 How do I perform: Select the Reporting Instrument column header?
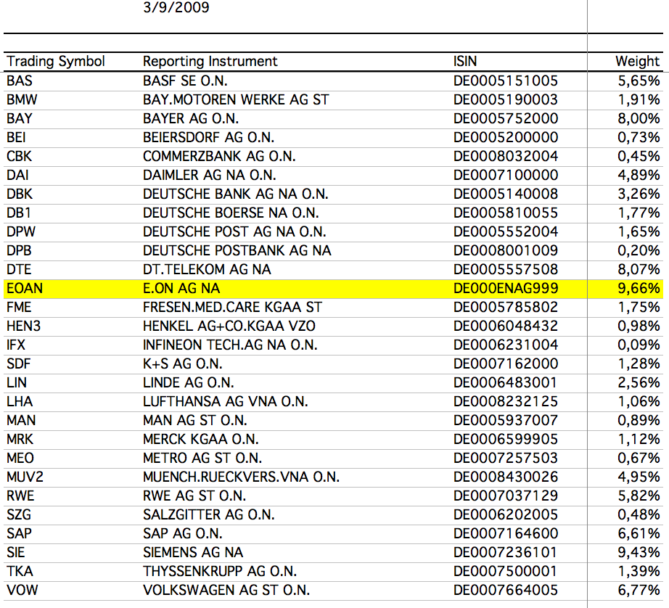210,62
